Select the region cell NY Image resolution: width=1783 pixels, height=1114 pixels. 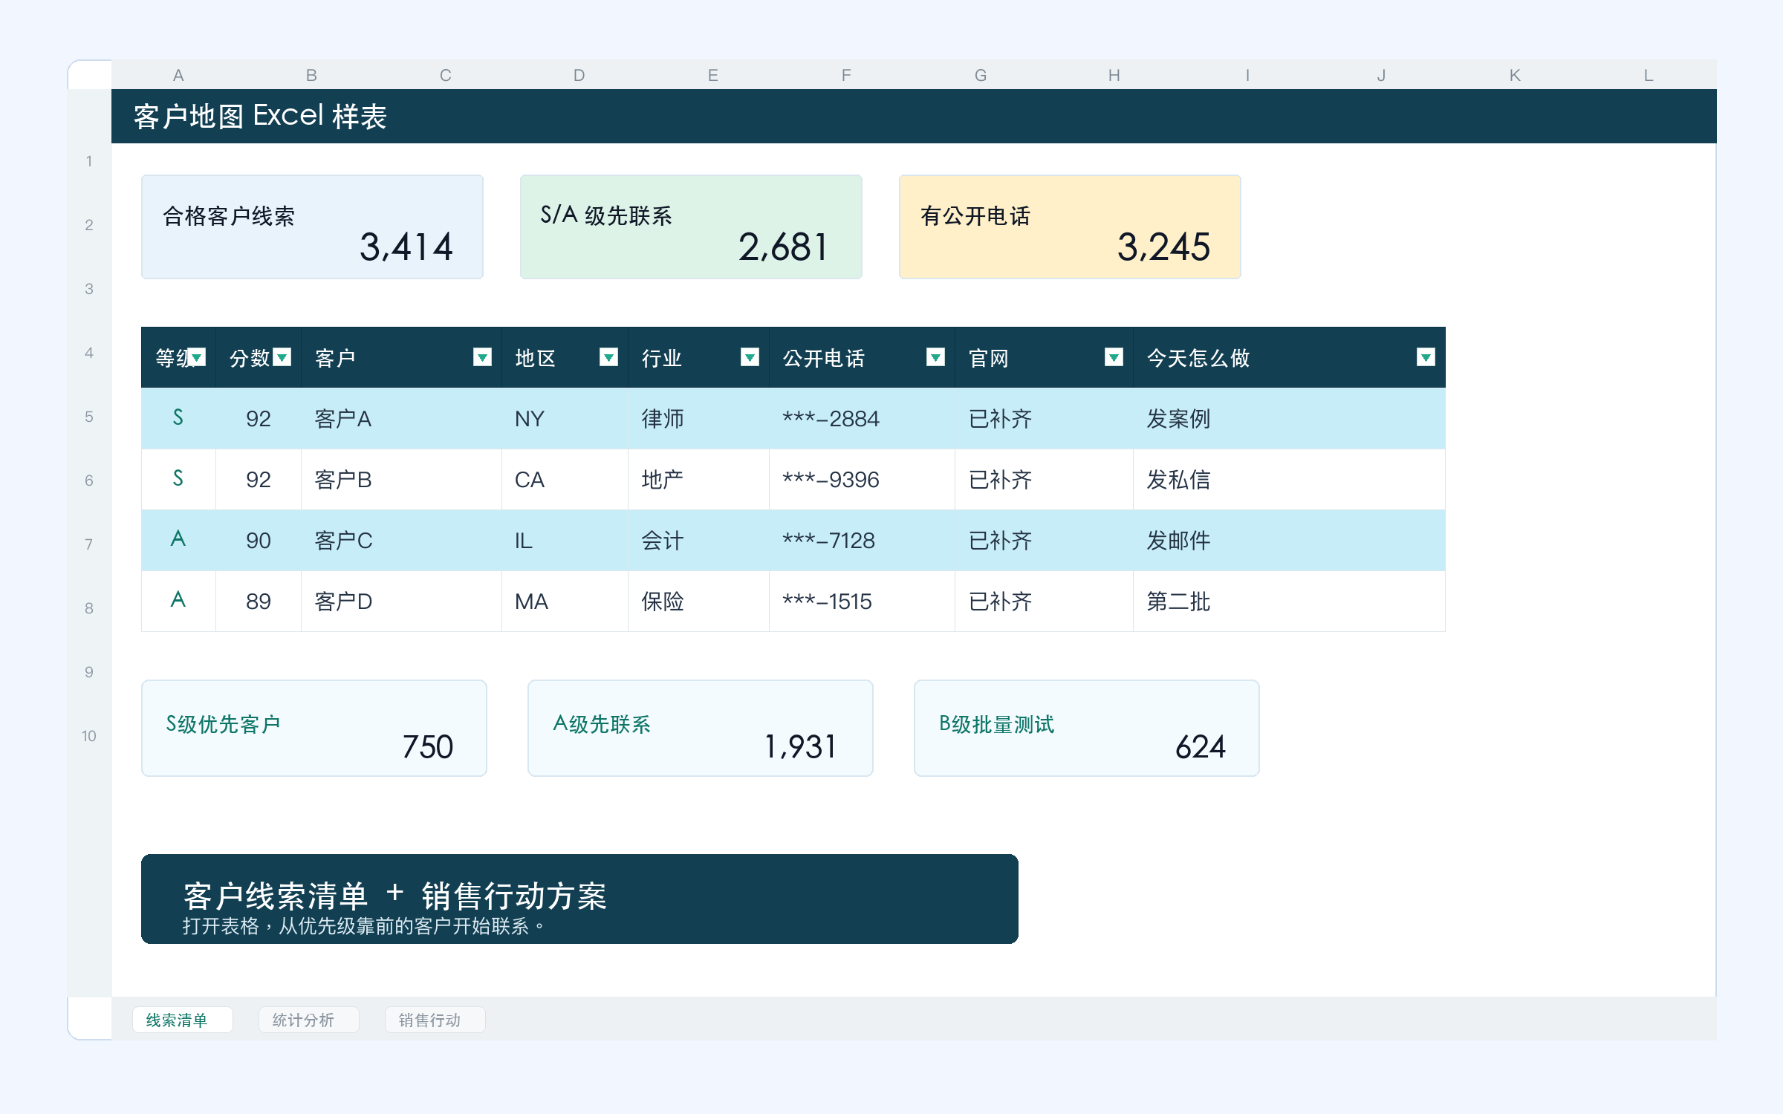pos(565,419)
